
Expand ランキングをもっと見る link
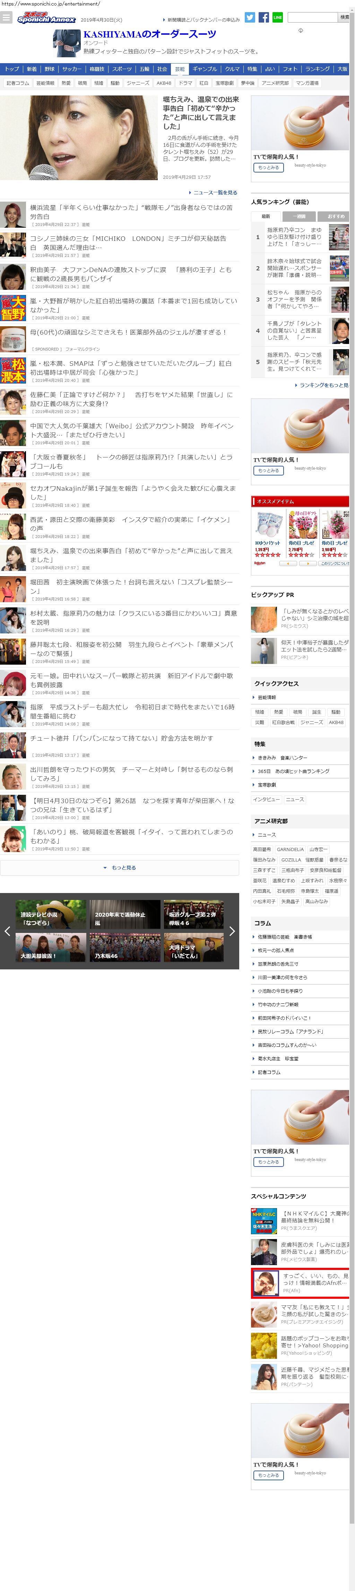[x=322, y=385]
